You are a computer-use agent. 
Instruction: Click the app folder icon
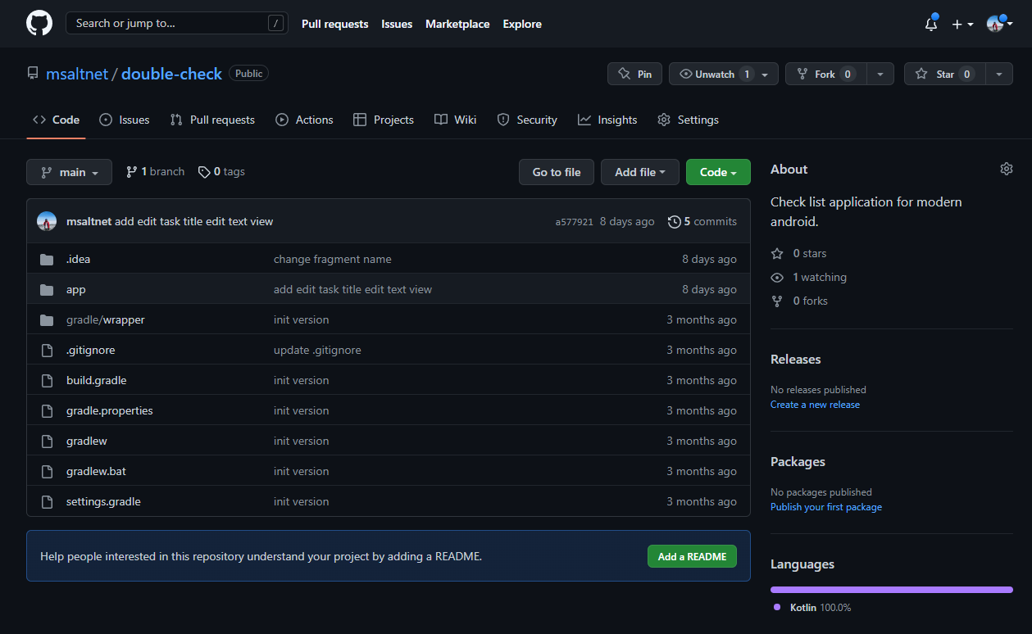click(47, 289)
